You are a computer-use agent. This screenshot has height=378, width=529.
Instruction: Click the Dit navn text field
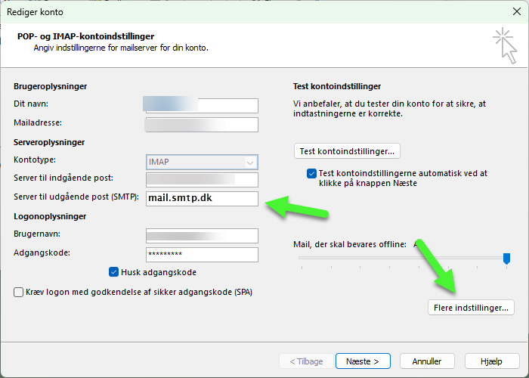pos(202,105)
